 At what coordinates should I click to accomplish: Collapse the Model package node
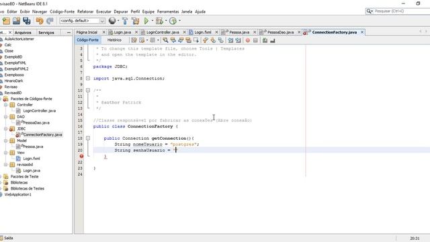(5, 140)
